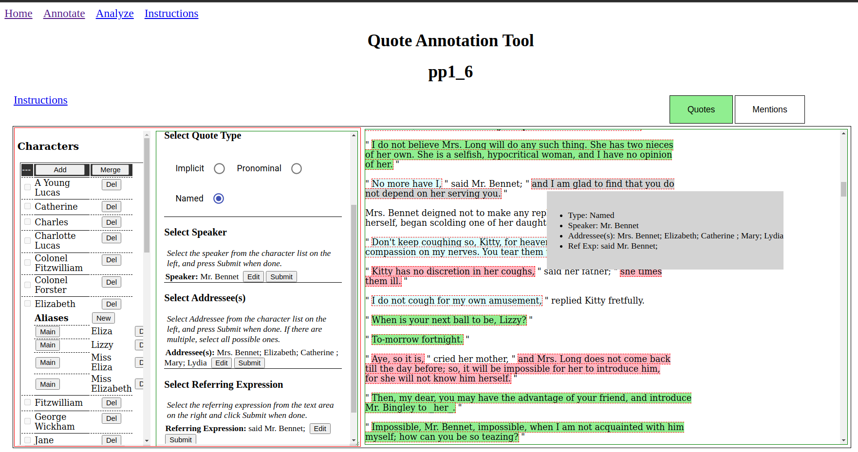Click the 'No more have I,' quote
Image resolution: width=858 pixels, height=452 pixels.
407,184
